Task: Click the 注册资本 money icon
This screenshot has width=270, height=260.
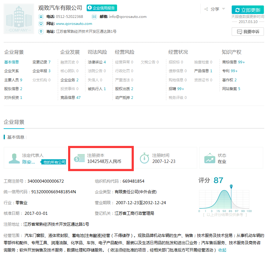Action: pyautogui.click(x=79, y=158)
